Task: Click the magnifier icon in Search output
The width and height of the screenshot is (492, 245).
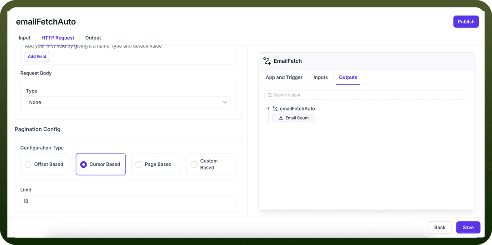Action: 270,95
